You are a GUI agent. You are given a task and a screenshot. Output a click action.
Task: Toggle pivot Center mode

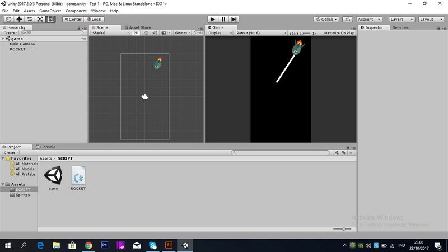[73, 19]
